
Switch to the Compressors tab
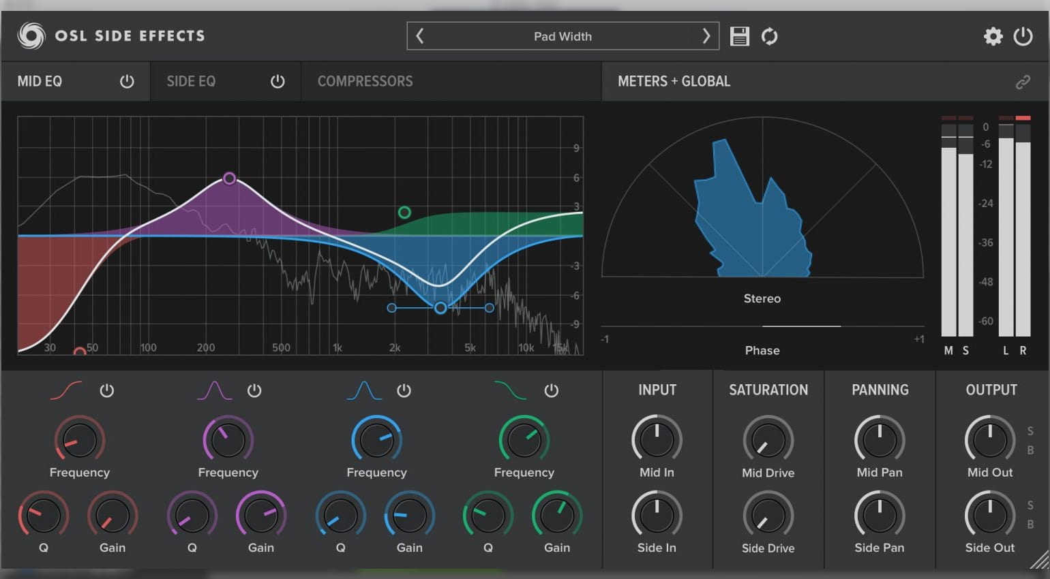(365, 81)
